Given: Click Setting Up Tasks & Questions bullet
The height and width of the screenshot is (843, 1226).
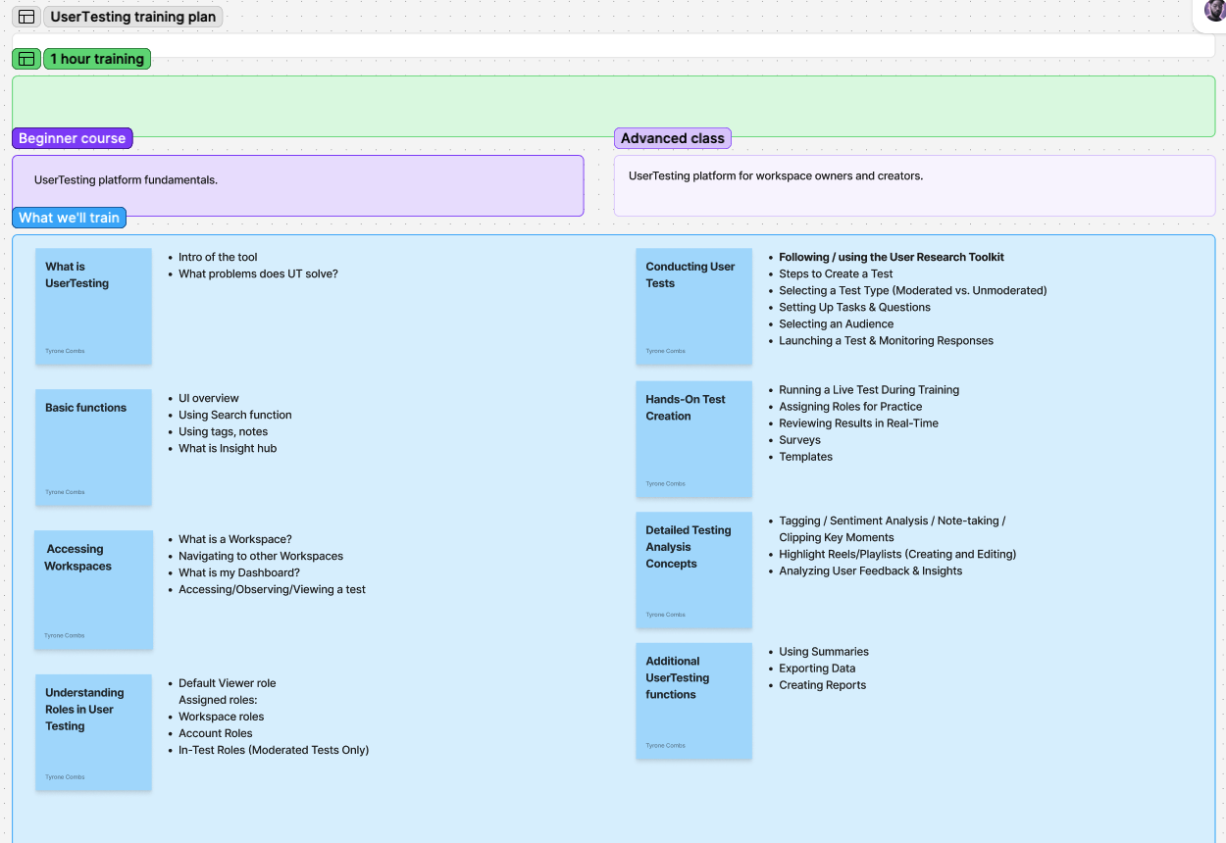Looking at the screenshot, I should 854,307.
